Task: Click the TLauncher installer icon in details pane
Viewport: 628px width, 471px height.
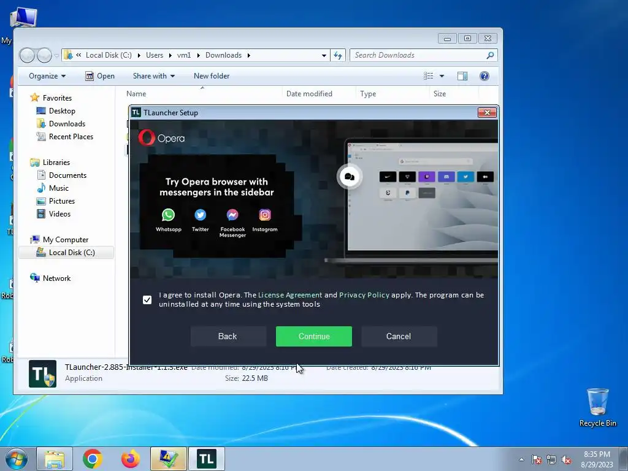Action: [x=42, y=373]
